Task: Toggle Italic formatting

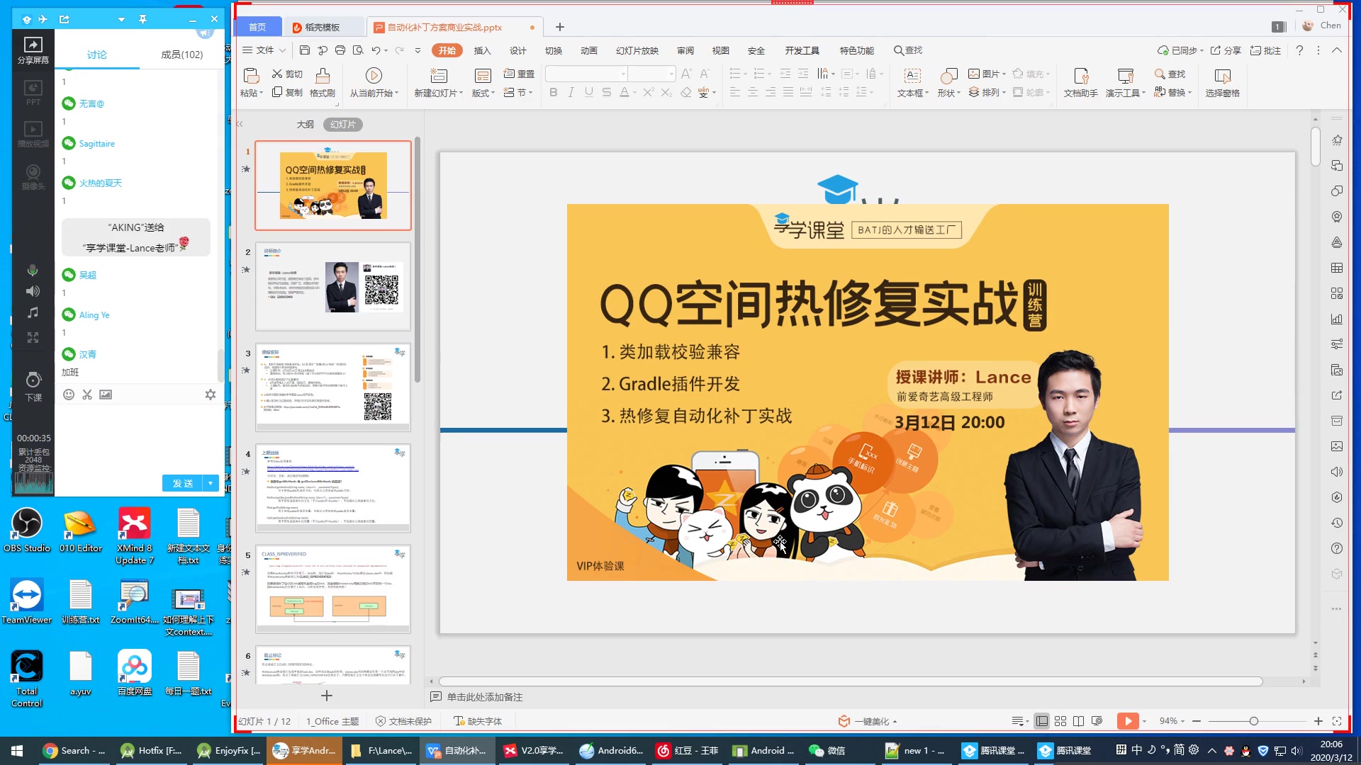Action: click(571, 93)
